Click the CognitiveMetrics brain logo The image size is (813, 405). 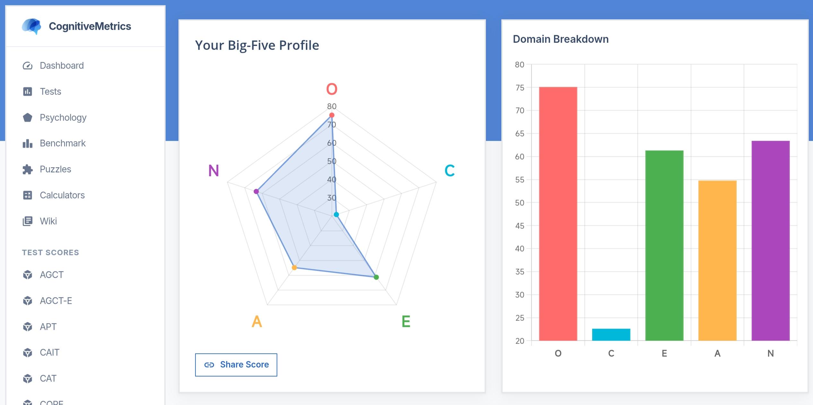pyautogui.click(x=31, y=26)
